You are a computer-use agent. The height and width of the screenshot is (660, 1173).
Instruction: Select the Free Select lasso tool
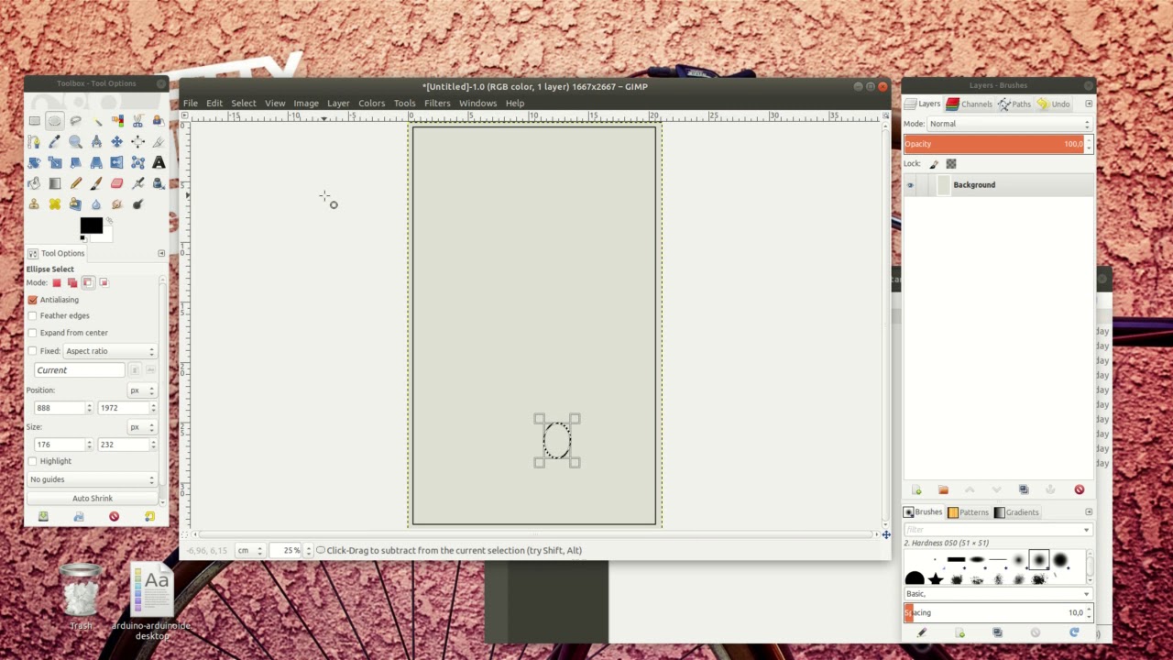tap(75, 120)
